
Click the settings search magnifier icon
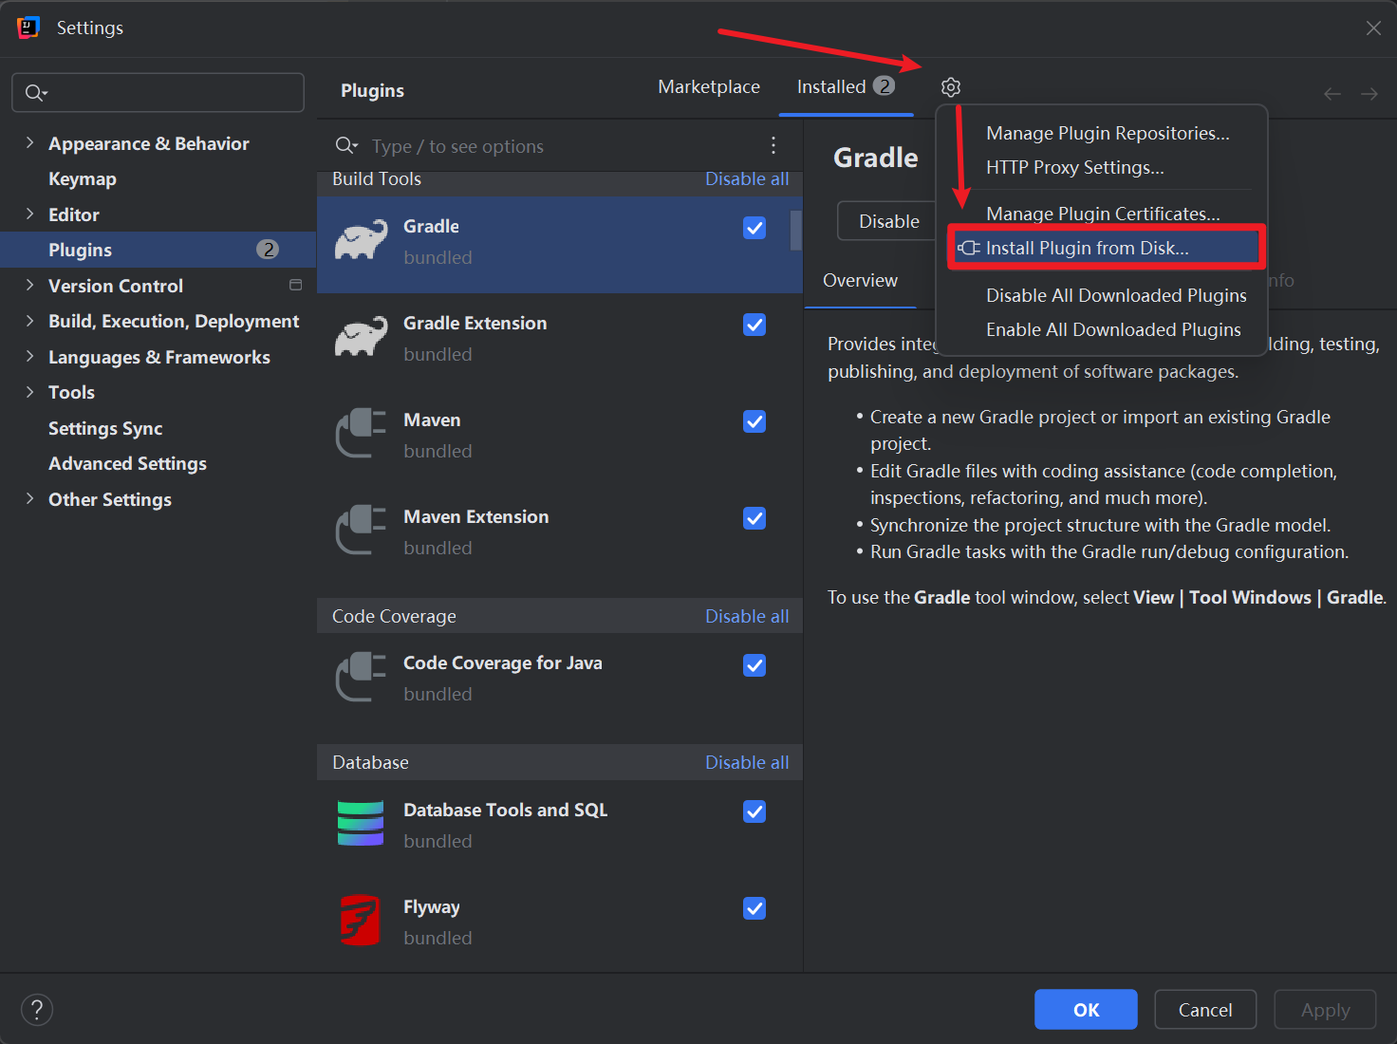35,93
